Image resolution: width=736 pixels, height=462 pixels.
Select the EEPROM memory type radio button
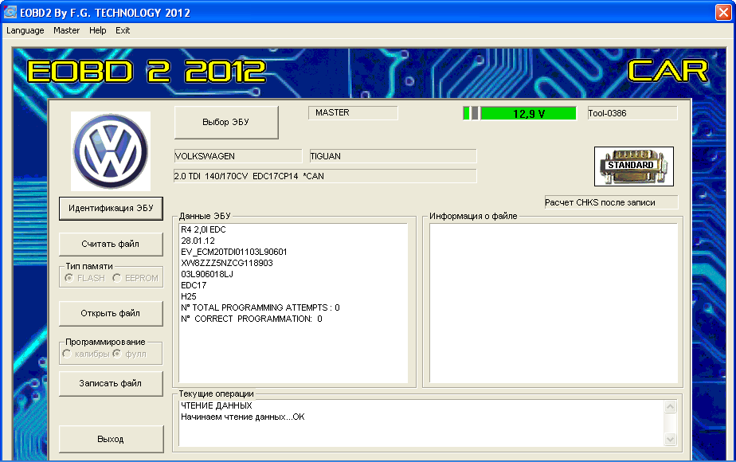pos(117,278)
